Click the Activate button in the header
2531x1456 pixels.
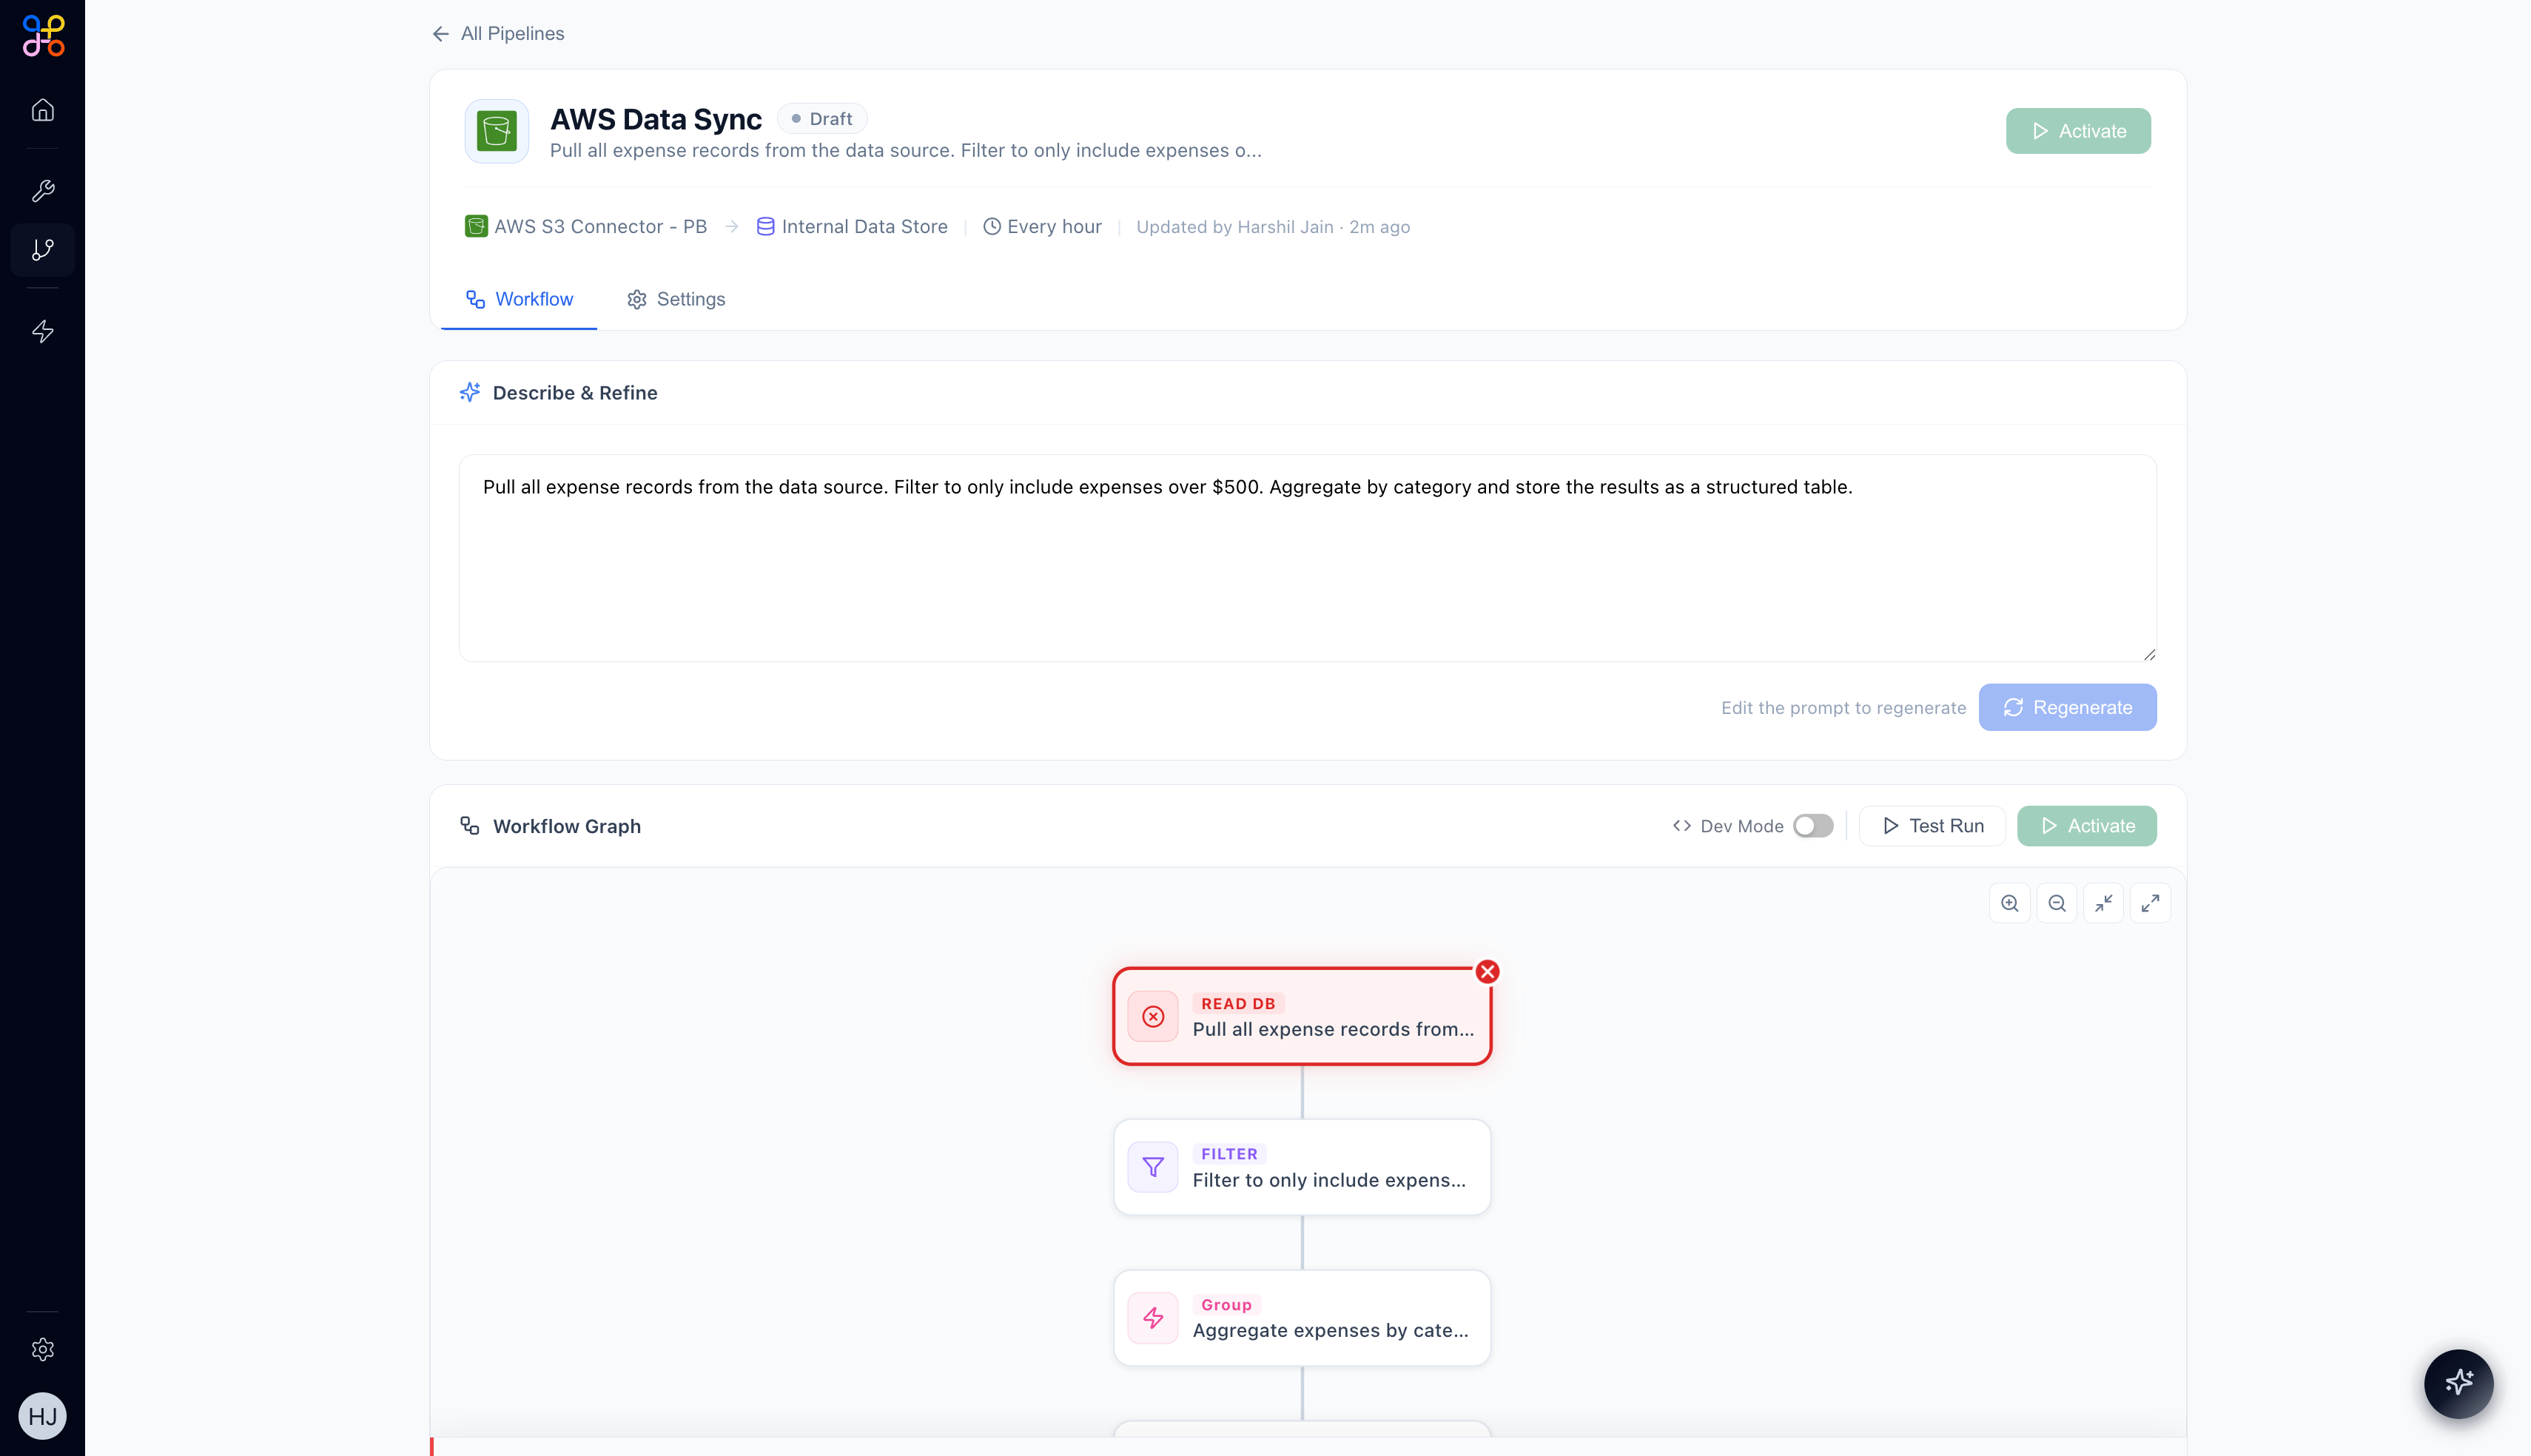[x=2078, y=131]
